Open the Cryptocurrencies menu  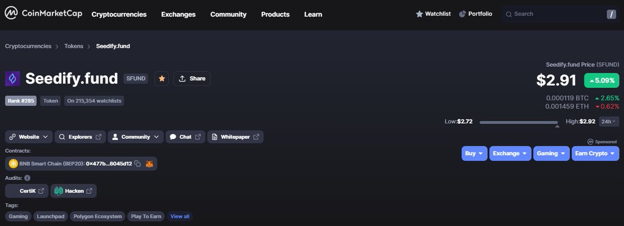[x=119, y=15]
